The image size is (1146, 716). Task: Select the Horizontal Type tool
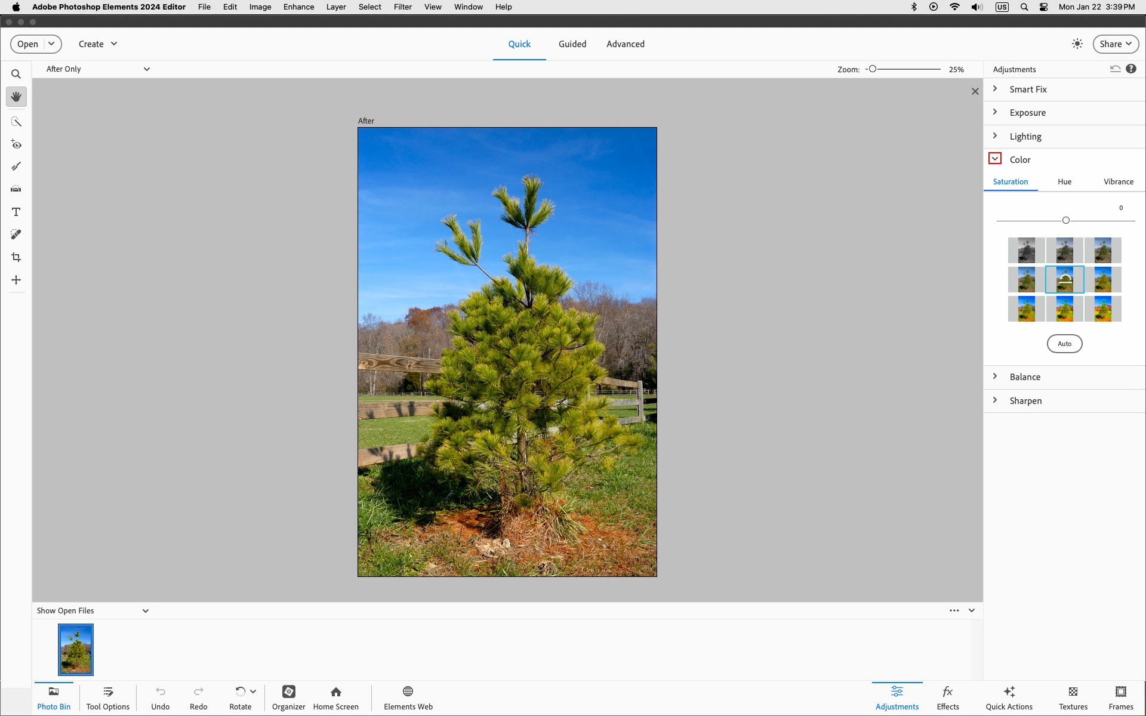(16, 212)
